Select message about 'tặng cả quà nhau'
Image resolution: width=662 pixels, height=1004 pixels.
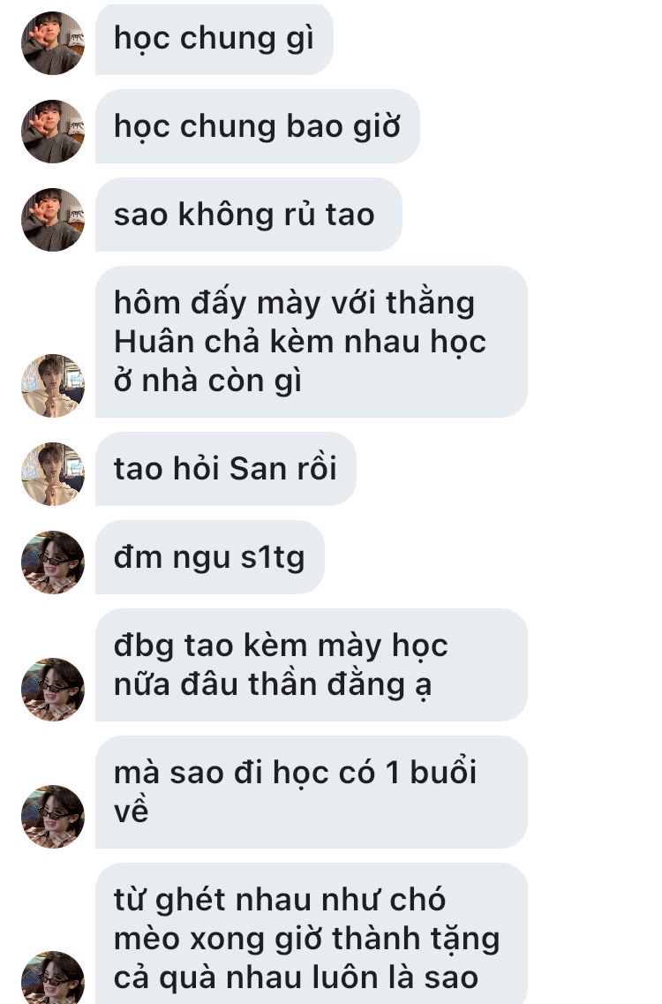[312, 933]
